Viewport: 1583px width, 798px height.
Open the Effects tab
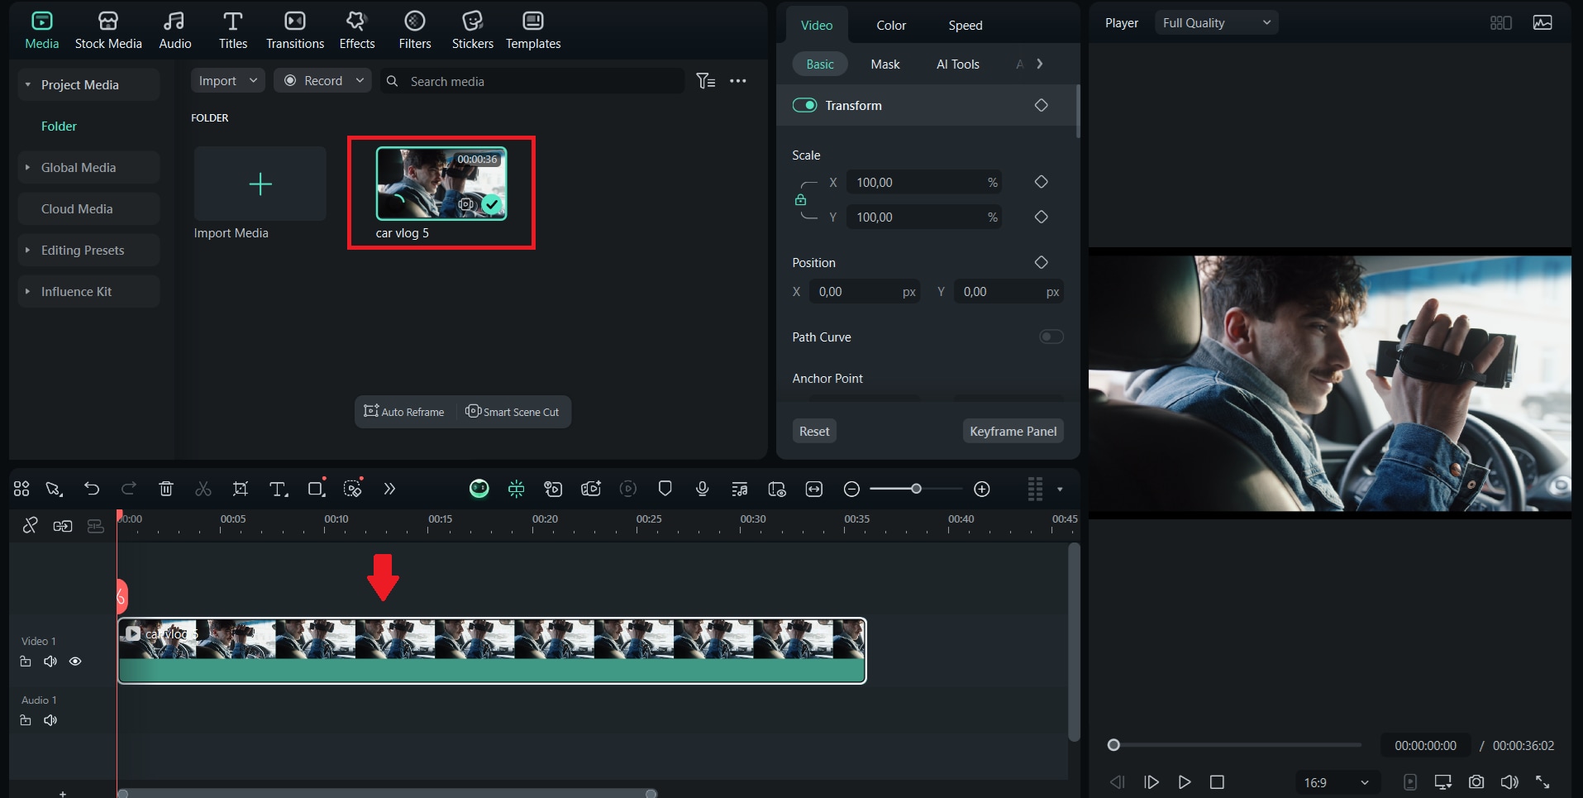coord(357,31)
